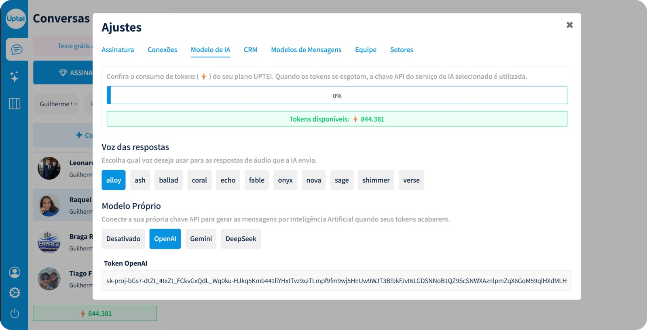This screenshot has width=647, height=330.
Task: Choose DeepSeek model button
Action: (241, 239)
